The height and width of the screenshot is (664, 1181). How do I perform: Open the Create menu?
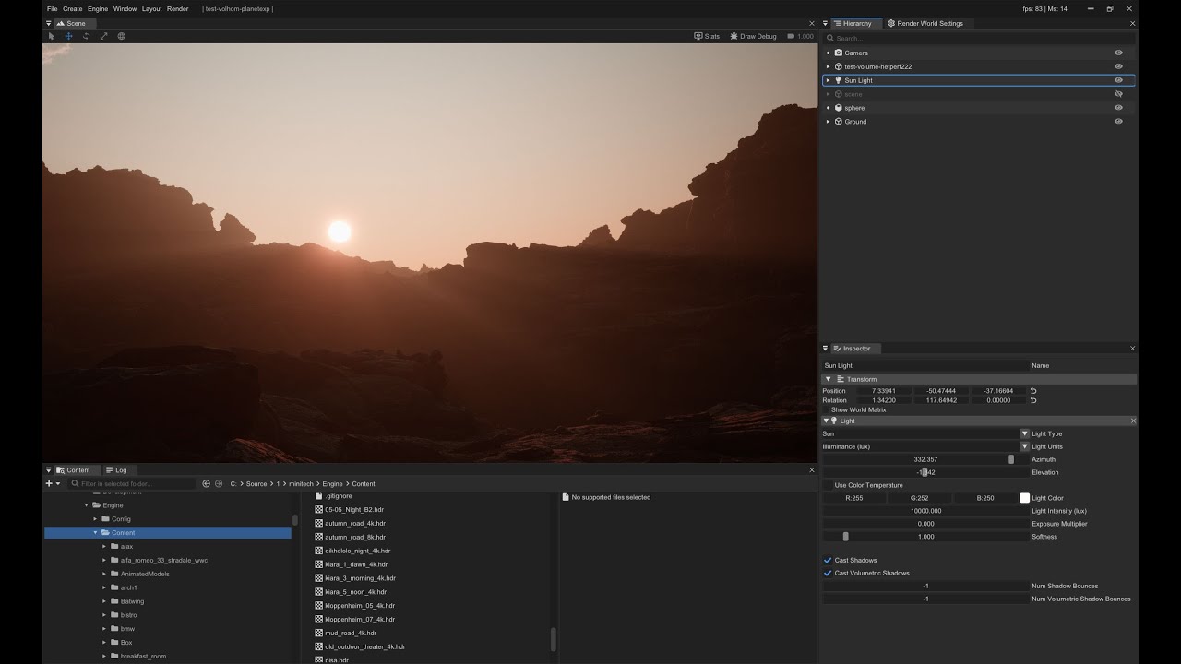[73, 9]
